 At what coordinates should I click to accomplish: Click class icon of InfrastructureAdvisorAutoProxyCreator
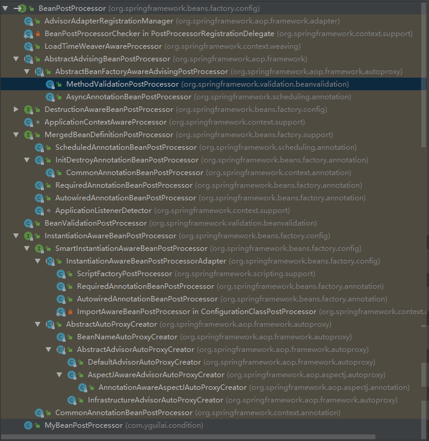72,400
